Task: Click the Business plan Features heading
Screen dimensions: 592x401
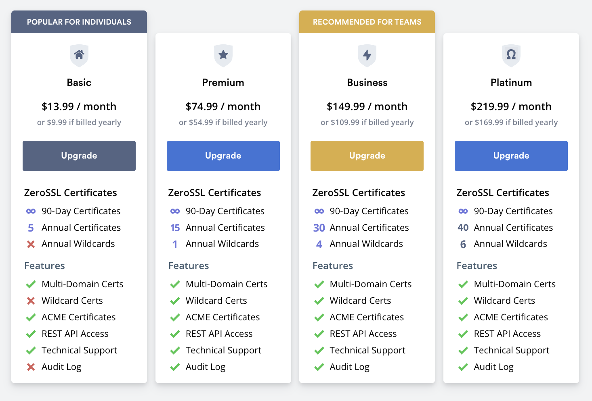Action: pyautogui.click(x=333, y=266)
